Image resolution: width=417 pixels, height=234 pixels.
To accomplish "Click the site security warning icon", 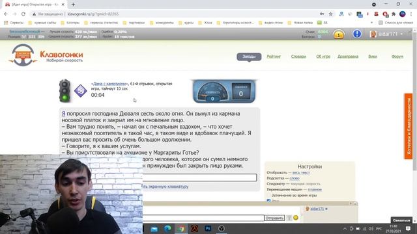I will [34, 14].
